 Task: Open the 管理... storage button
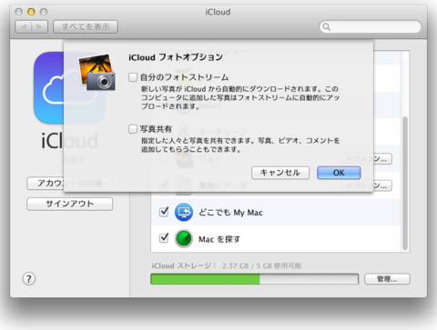pos(387,279)
